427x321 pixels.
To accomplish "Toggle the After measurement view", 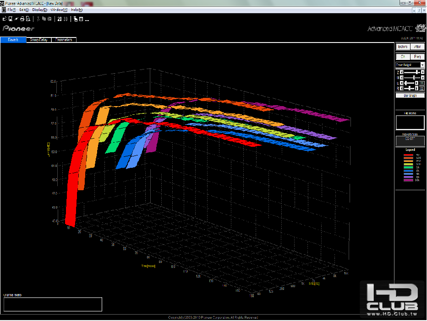I will pos(417,47).
